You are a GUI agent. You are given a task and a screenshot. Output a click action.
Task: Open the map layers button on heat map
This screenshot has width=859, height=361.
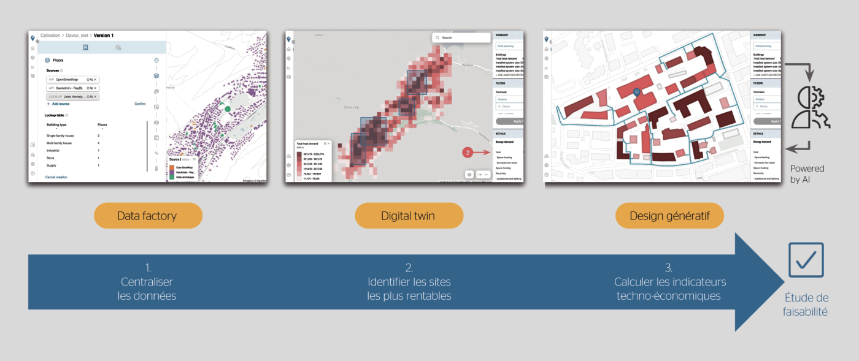coord(468,174)
